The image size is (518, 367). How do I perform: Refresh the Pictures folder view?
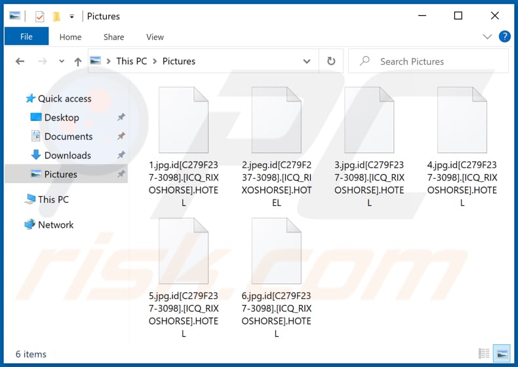coord(331,61)
